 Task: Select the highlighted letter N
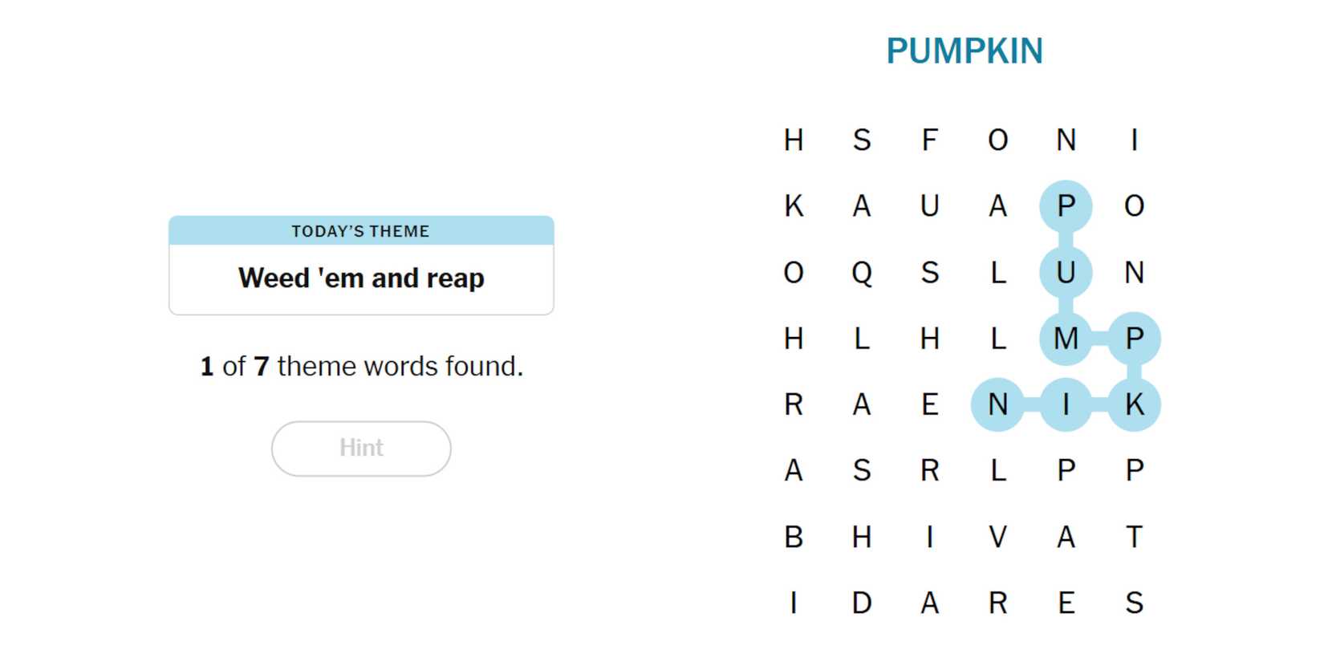coord(997,404)
